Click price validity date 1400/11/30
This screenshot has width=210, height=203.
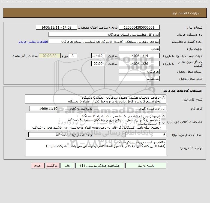[x=139, y=63]
